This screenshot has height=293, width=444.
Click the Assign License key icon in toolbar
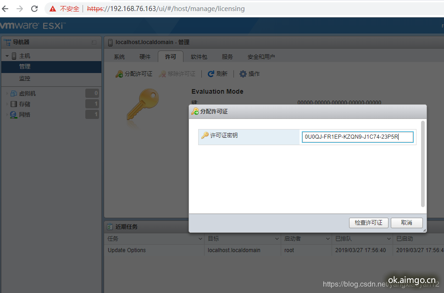point(119,74)
